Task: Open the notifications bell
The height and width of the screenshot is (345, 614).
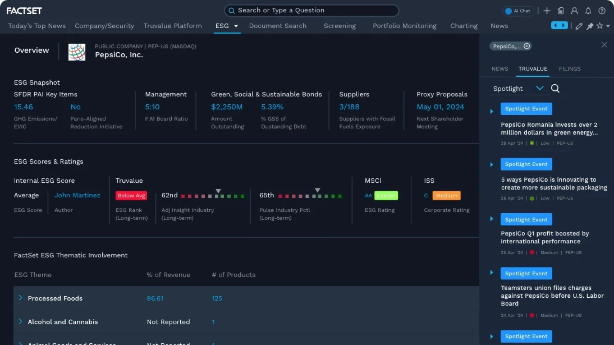Action: [x=588, y=11]
